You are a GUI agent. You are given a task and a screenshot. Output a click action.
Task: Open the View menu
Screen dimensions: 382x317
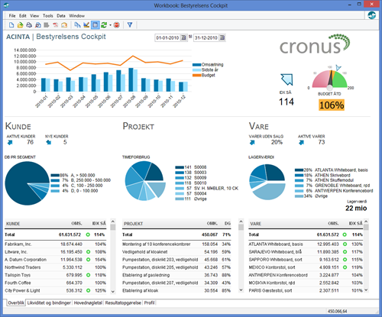[x=34, y=16]
